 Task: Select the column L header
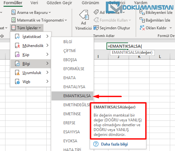coord(160,57)
